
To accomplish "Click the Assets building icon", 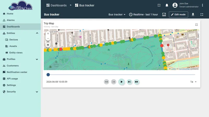I will (7, 46).
